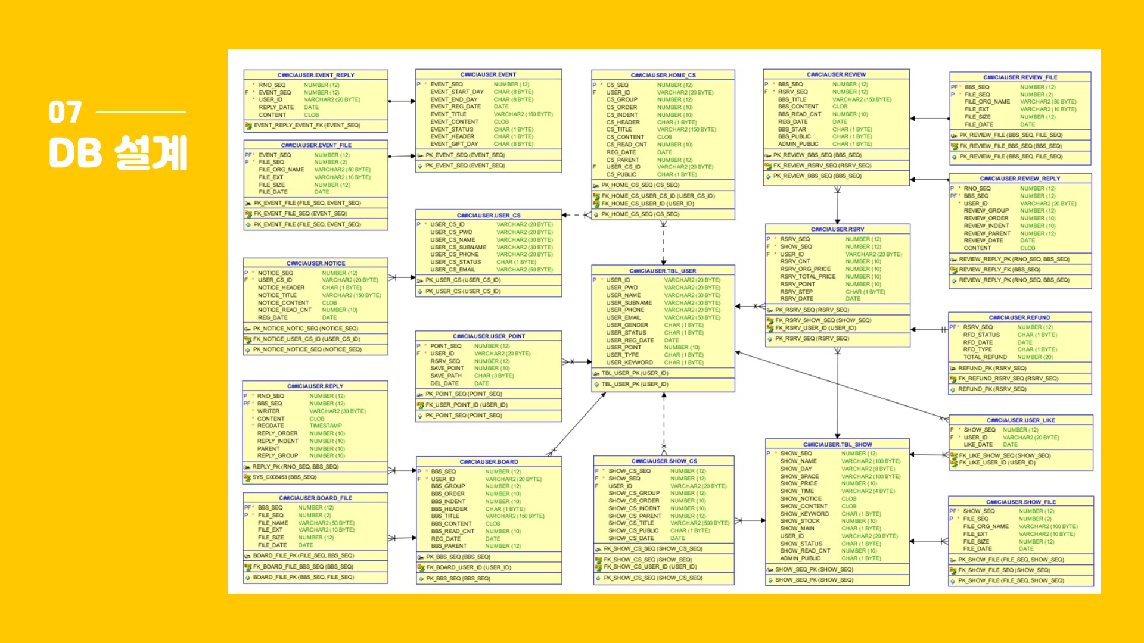Click foreign key icon for FK_REVIEW_RSRV_SEQ
1144x643 pixels.
point(768,166)
